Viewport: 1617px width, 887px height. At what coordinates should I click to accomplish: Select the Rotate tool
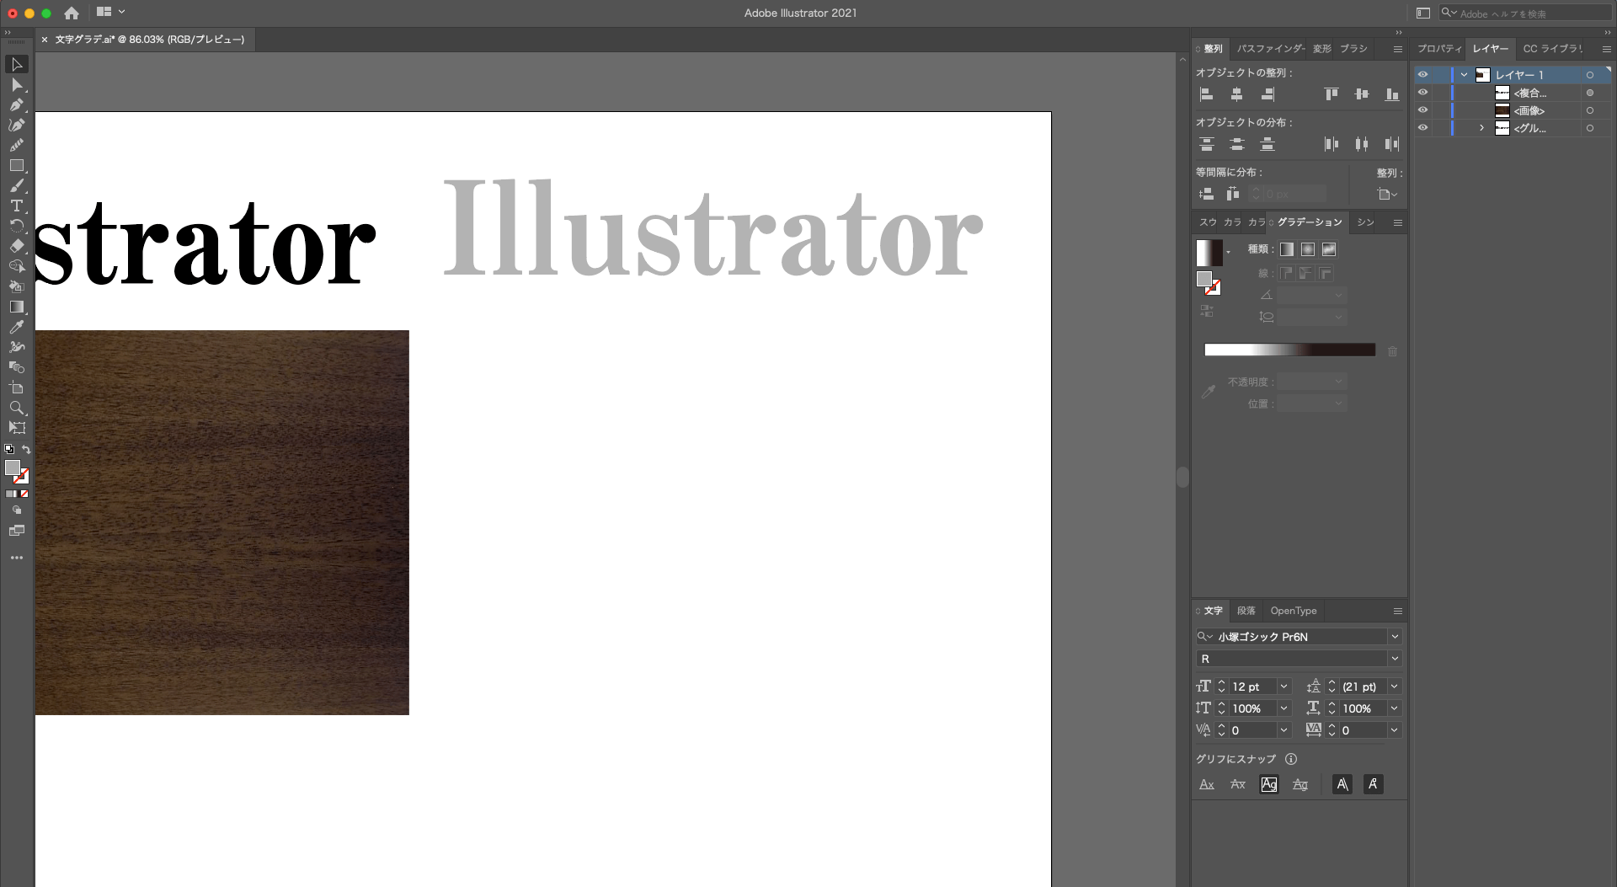16,226
